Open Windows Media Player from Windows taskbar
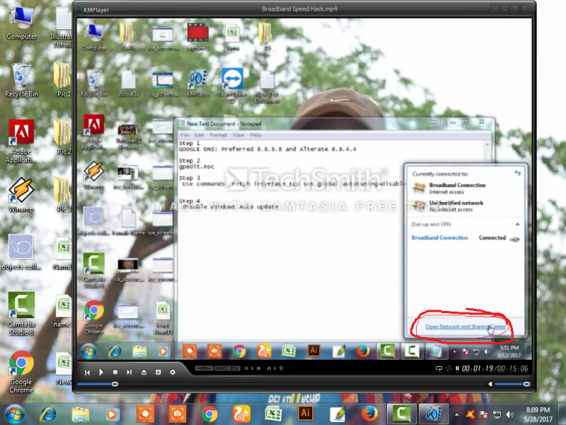 [112, 414]
